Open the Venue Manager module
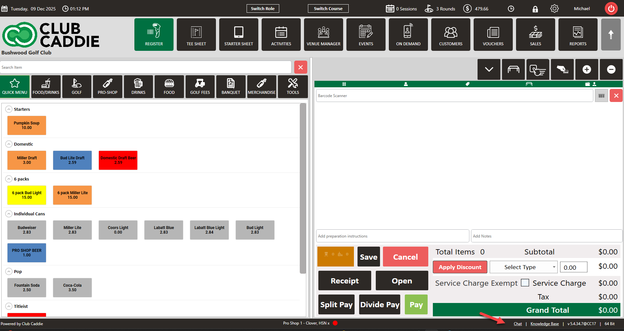Screen dimensions: 624x331 click(323, 35)
